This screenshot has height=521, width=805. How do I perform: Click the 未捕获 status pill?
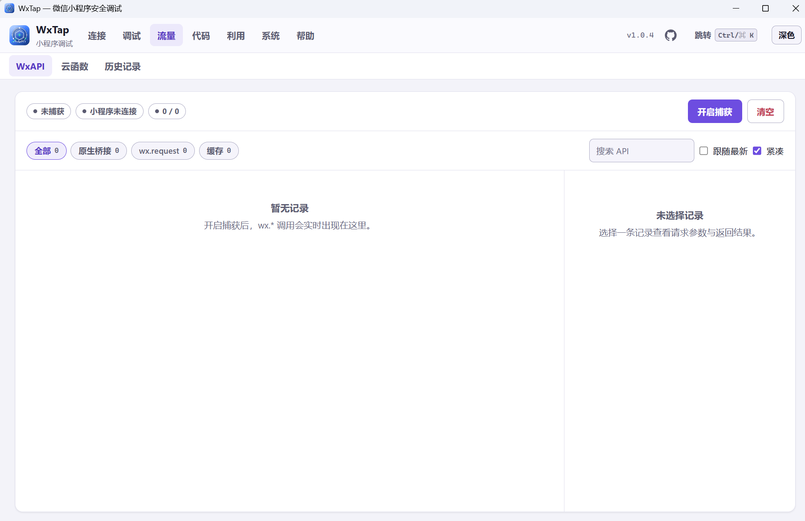tap(49, 111)
